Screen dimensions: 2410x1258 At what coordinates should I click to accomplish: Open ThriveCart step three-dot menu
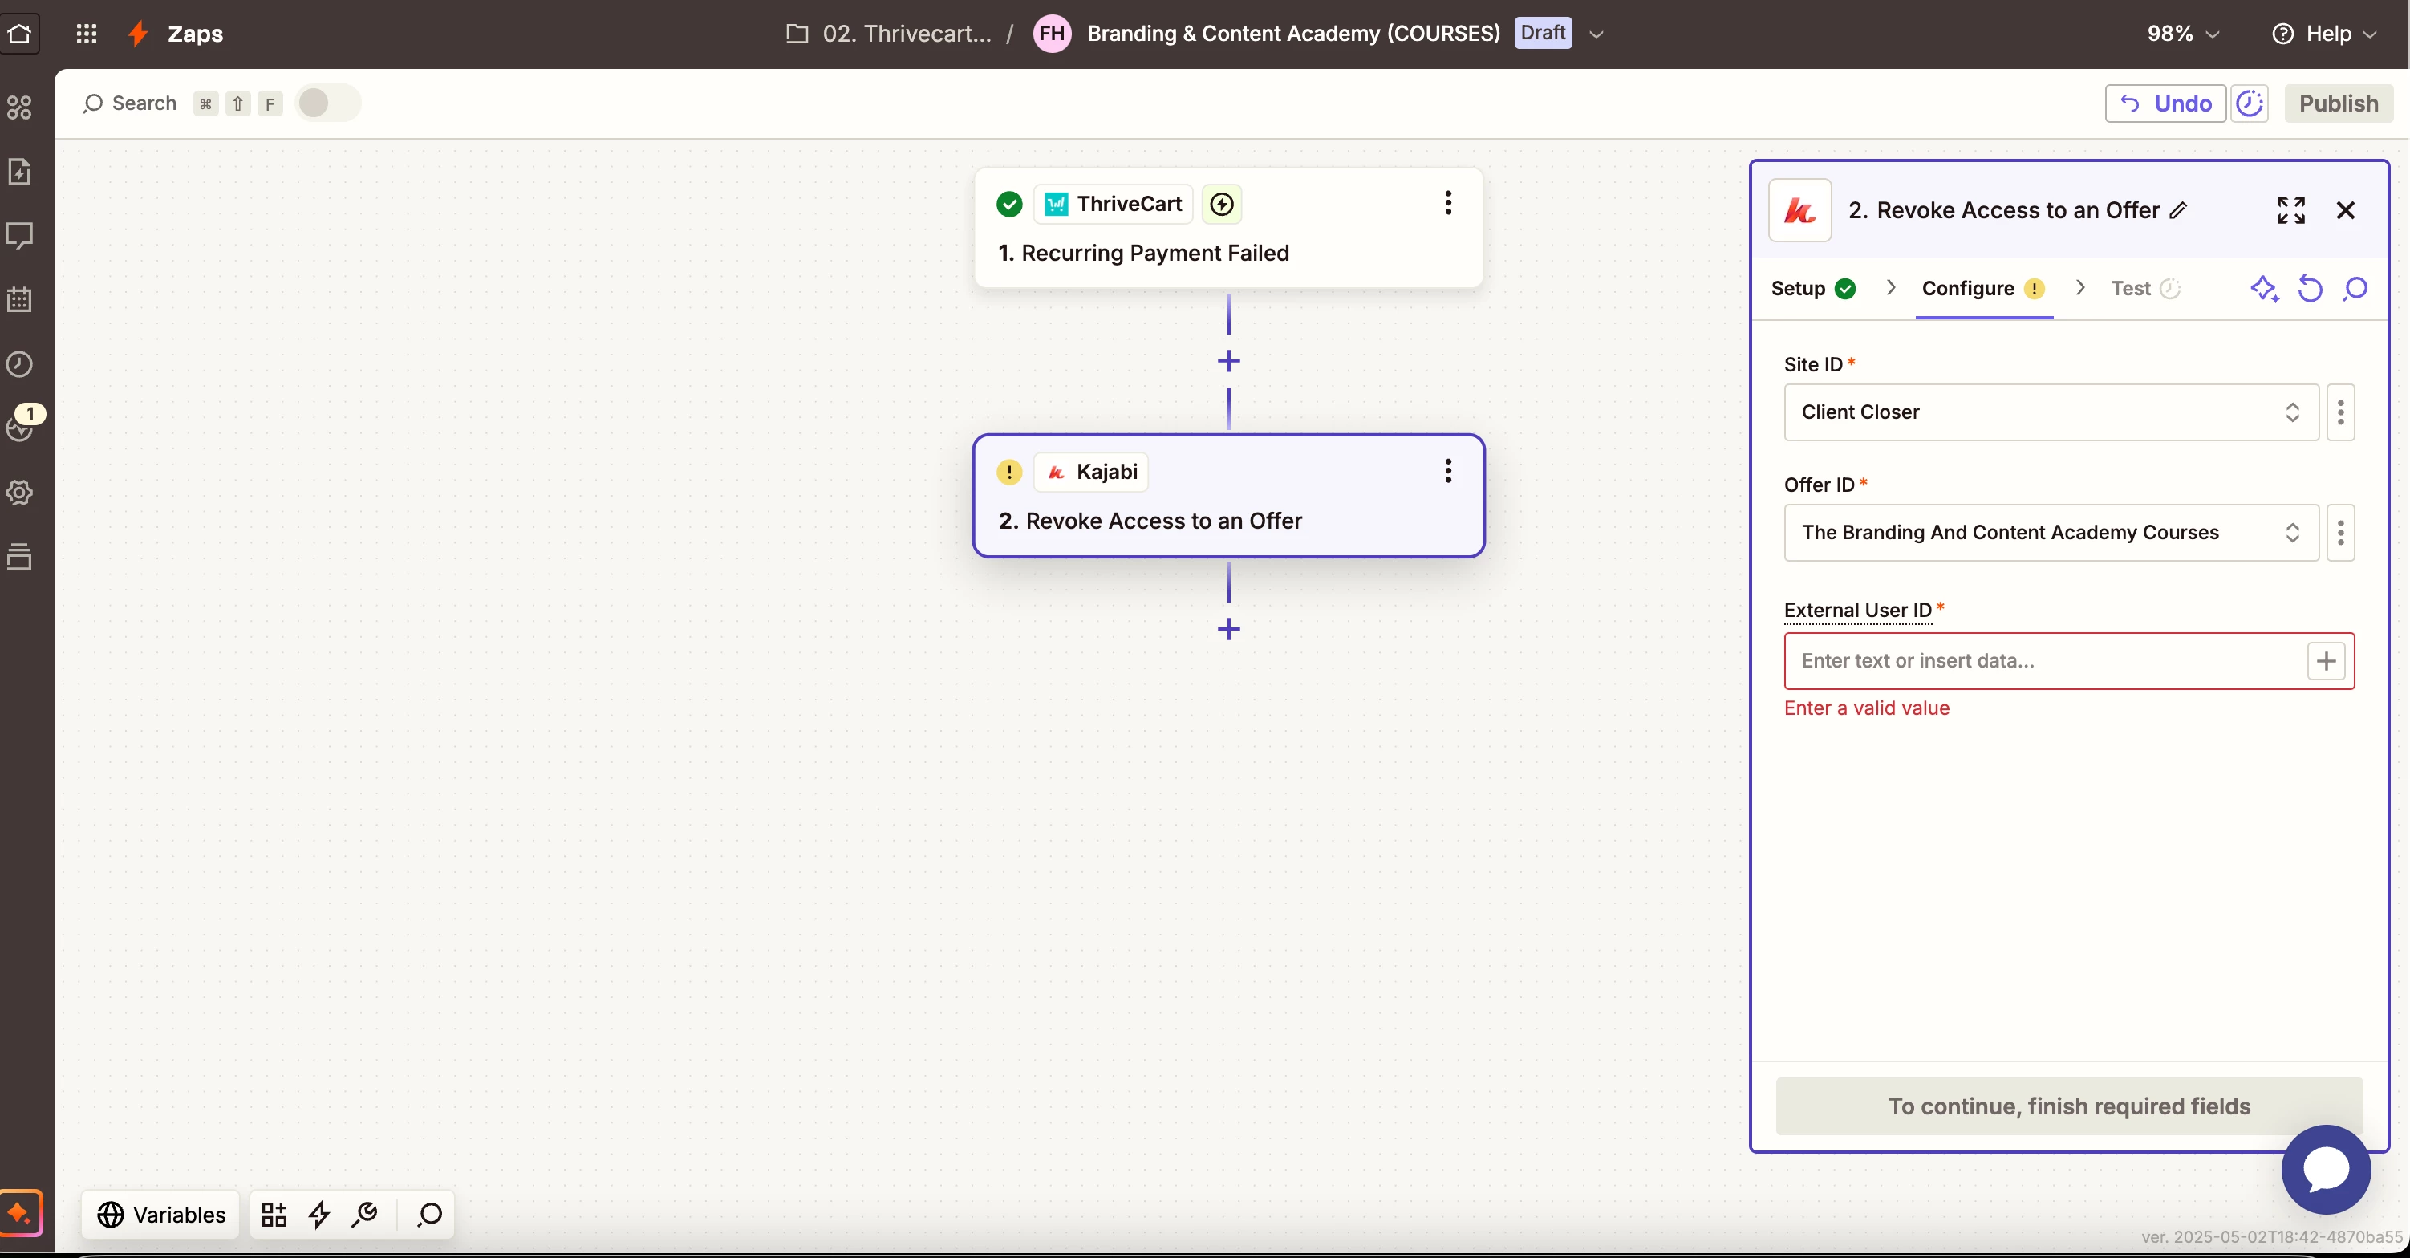click(1447, 203)
